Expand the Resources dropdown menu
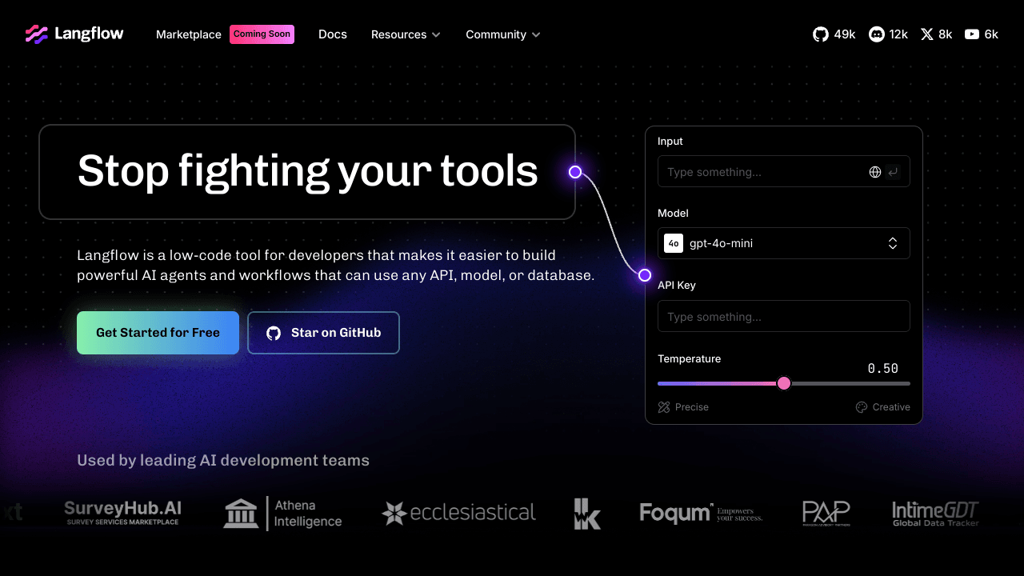 (406, 34)
